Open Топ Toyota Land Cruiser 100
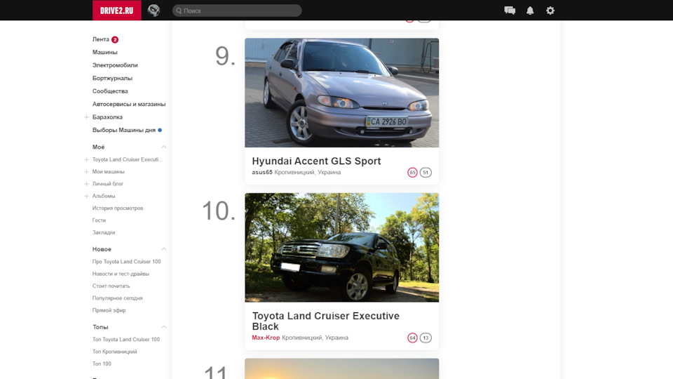Image resolution: width=673 pixels, height=379 pixels. (125, 340)
